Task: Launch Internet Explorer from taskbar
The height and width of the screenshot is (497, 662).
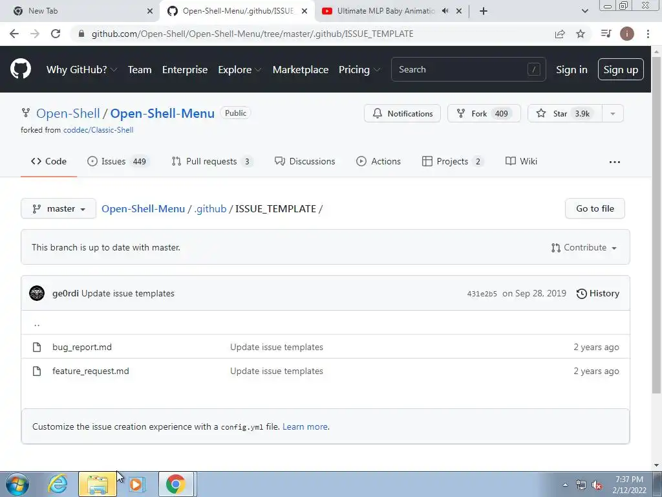Action: click(x=58, y=484)
